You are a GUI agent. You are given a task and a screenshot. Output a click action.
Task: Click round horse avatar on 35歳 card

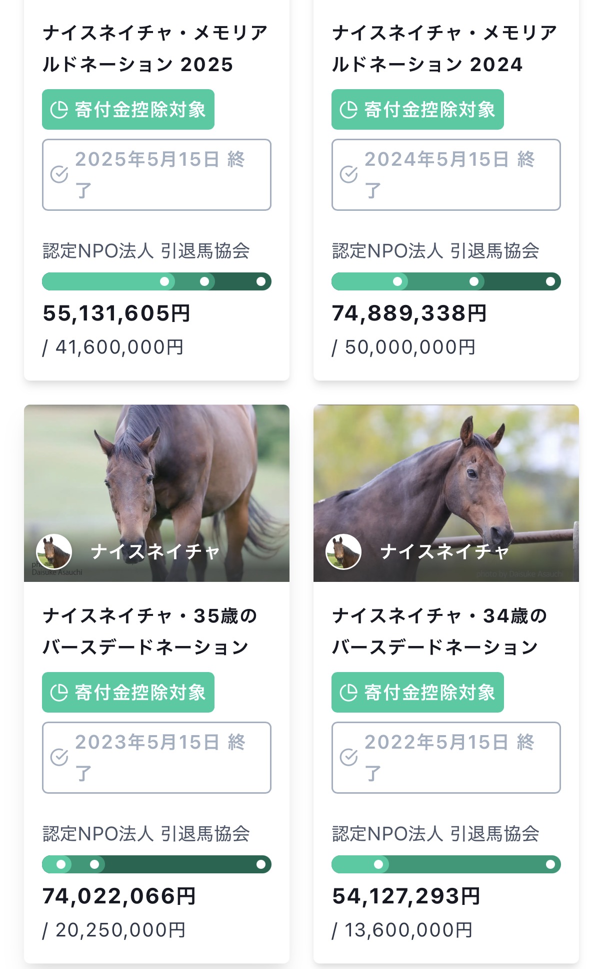(54, 551)
